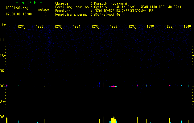Click the yellow power peak below 1236

(x=114, y=120)
